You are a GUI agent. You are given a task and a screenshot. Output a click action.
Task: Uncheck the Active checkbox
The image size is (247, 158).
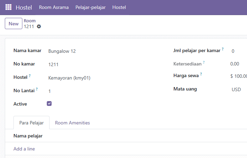49,104
